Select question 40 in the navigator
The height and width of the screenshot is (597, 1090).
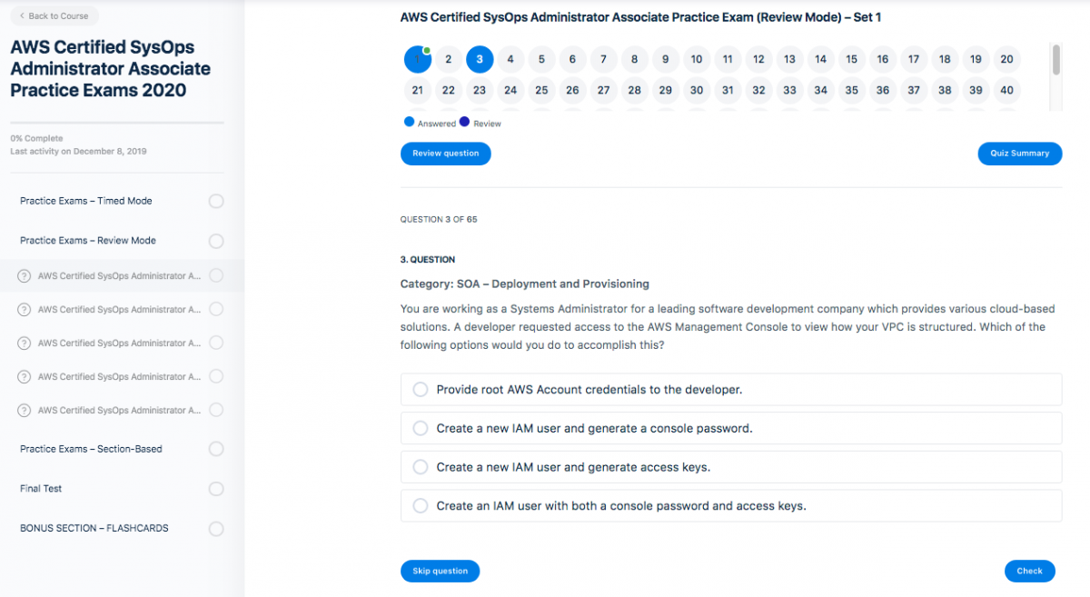click(1006, 90)
